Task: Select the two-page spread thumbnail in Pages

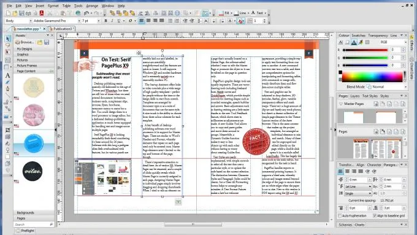Action: [x=387, y=148]
